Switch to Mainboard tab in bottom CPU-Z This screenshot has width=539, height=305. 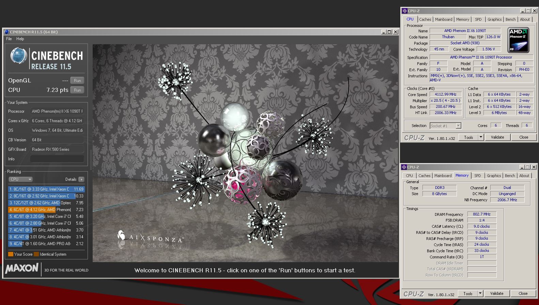[443, 176]
